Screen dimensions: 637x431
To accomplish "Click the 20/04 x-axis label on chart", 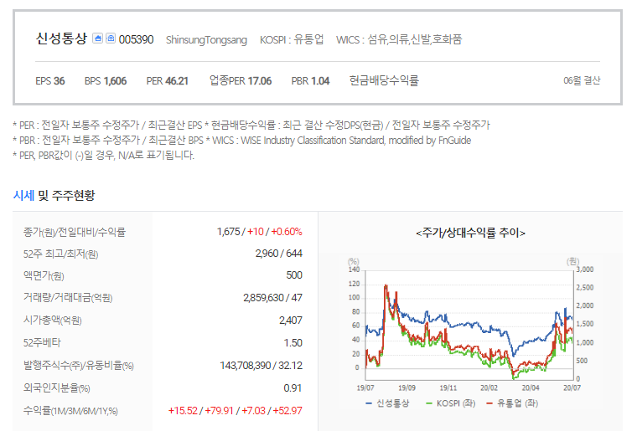I will 531,388.
